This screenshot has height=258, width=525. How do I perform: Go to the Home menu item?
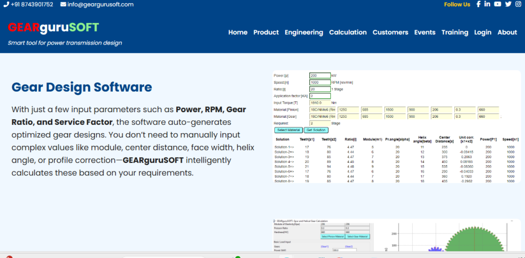237,32
